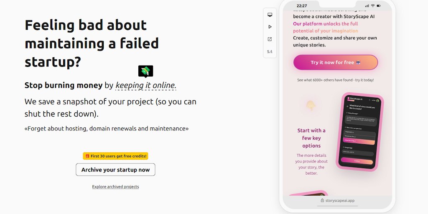Click the 'keeping it online' underlined text
This screenshot has width=428, height=214.
(146, 85)
